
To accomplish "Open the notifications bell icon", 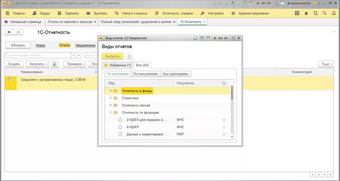I will coord(334,13).
